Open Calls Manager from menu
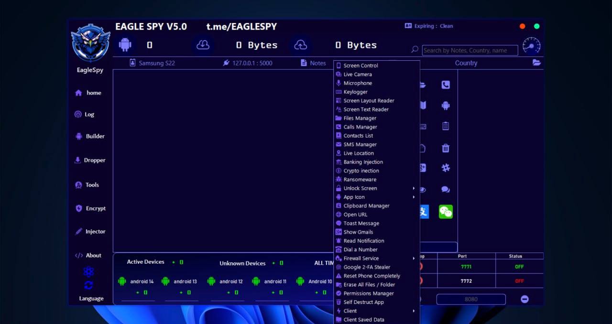The image size is (612, 324). (377, 127)
